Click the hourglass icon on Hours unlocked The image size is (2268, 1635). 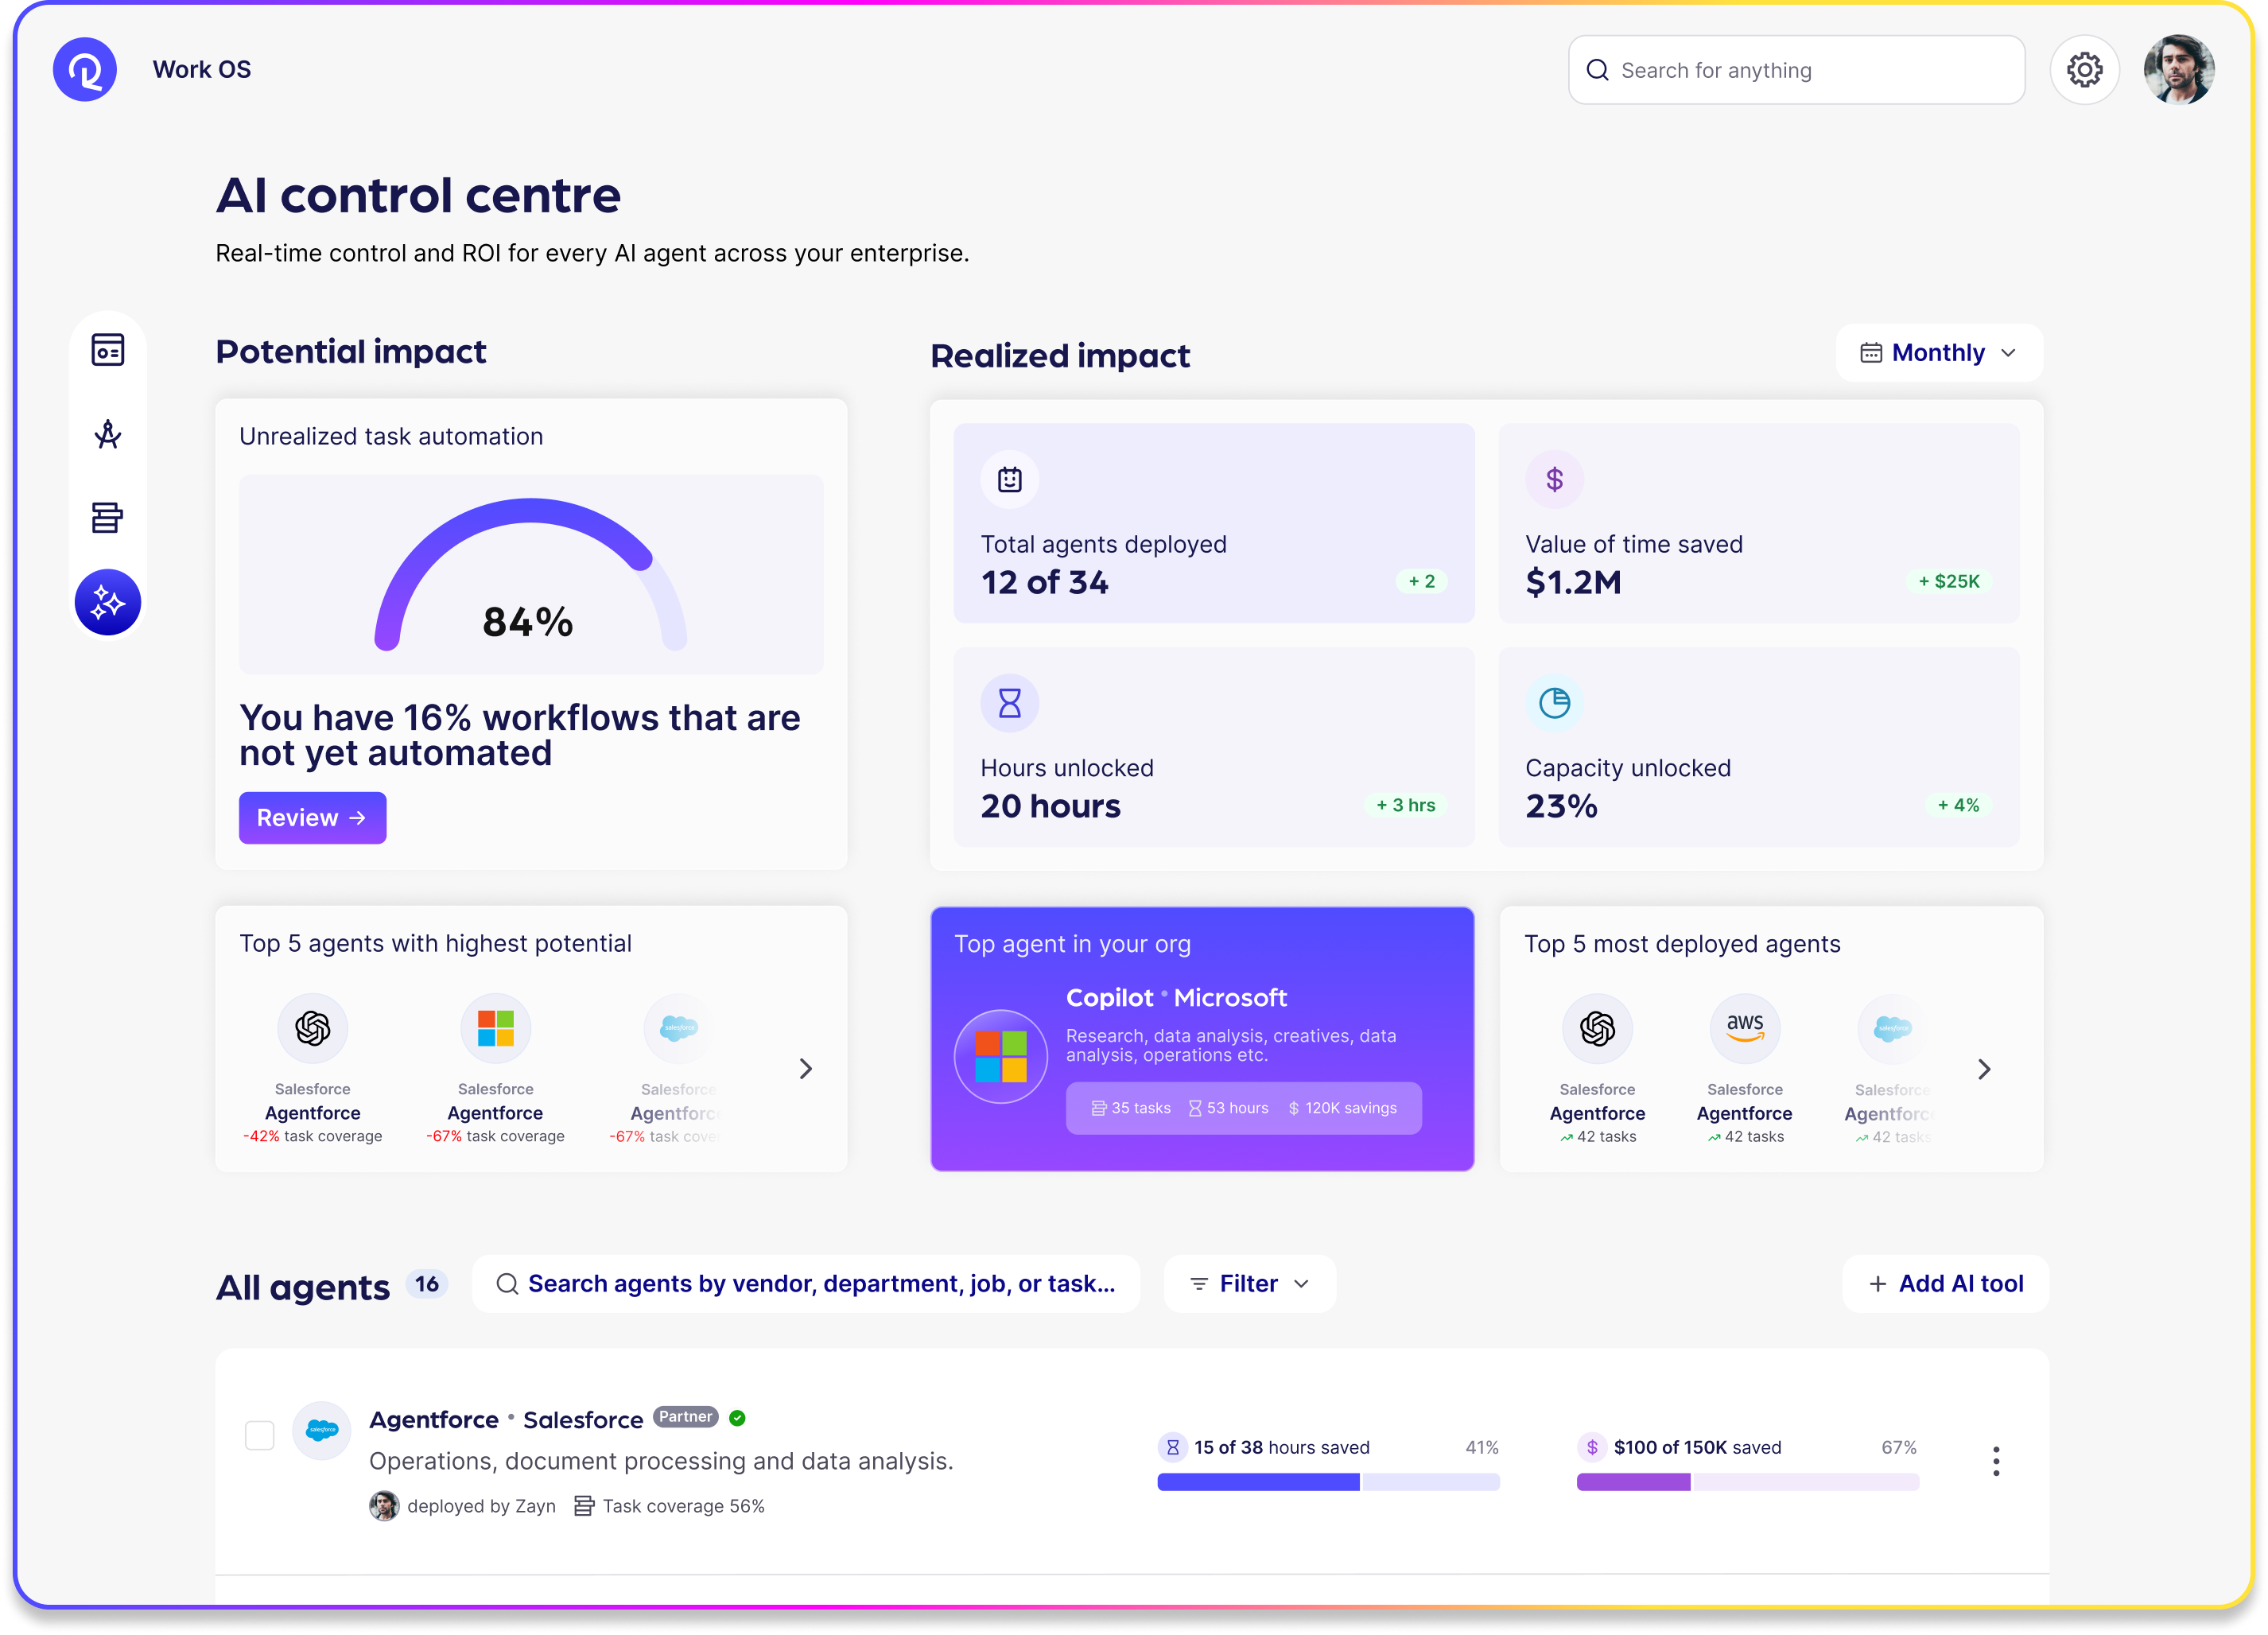1010,703
